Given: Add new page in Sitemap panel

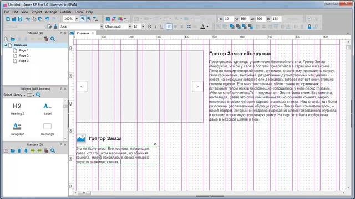Looking at the screenshot, I should (6, 39).
